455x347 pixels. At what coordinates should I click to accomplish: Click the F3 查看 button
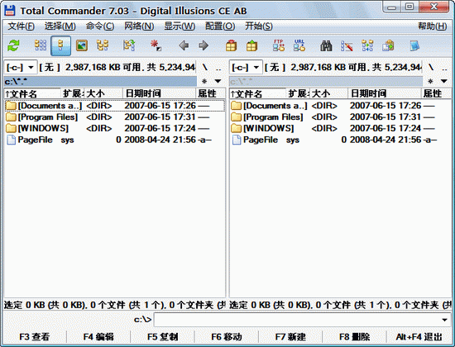[35, 337]
